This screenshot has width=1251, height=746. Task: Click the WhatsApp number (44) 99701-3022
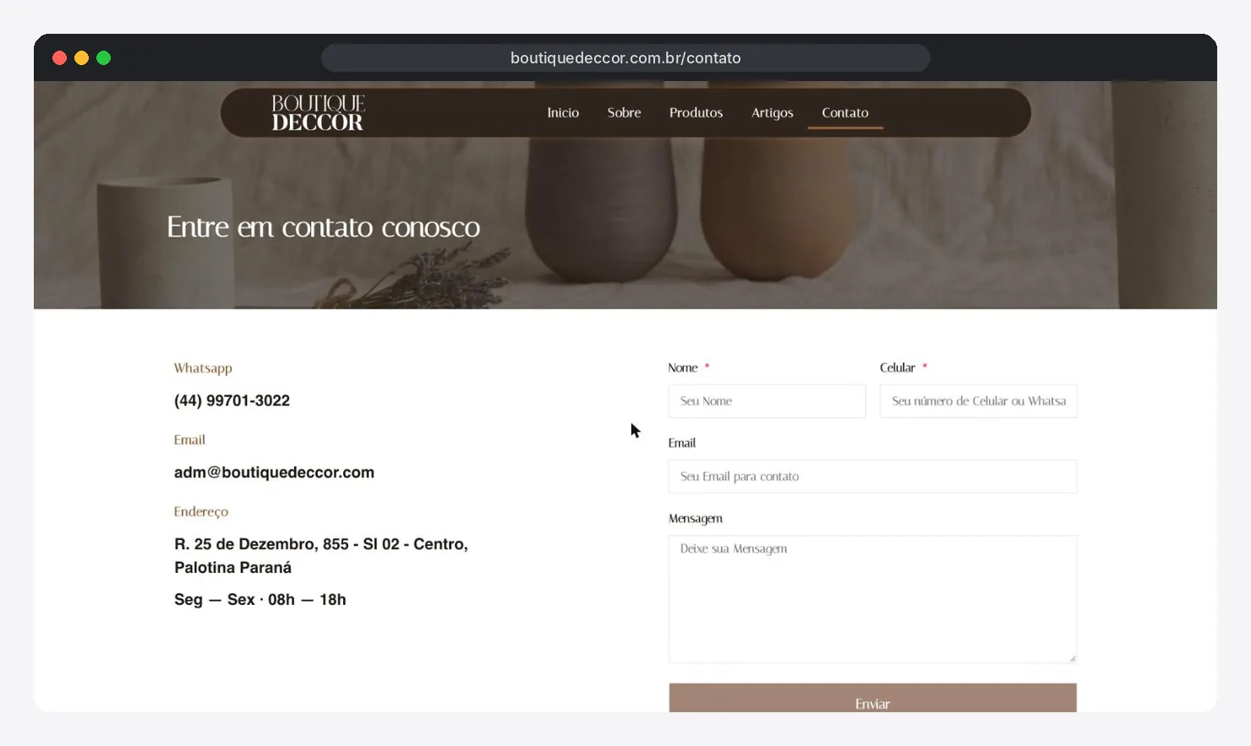232,400
